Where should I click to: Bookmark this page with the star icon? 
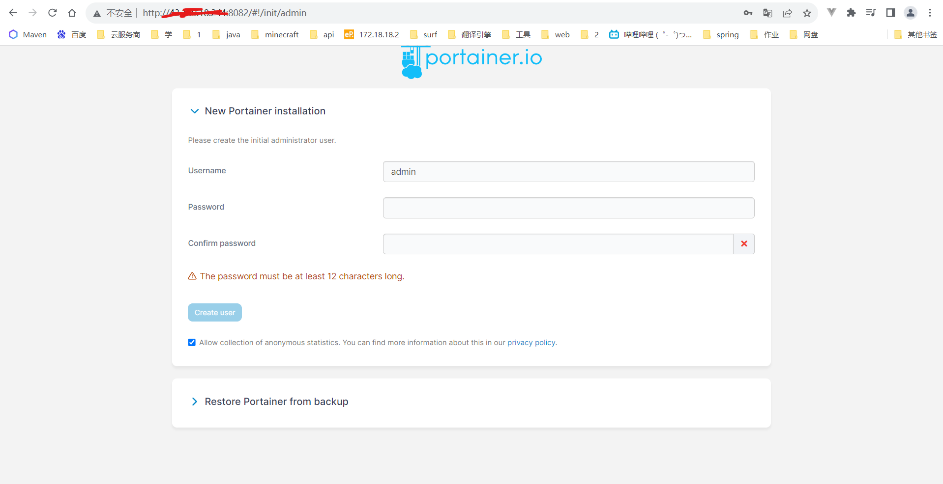coord(807,13)
